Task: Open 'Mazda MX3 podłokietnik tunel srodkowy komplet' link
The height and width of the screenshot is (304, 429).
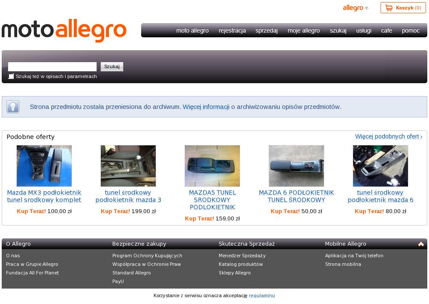Action: (44, 196)
